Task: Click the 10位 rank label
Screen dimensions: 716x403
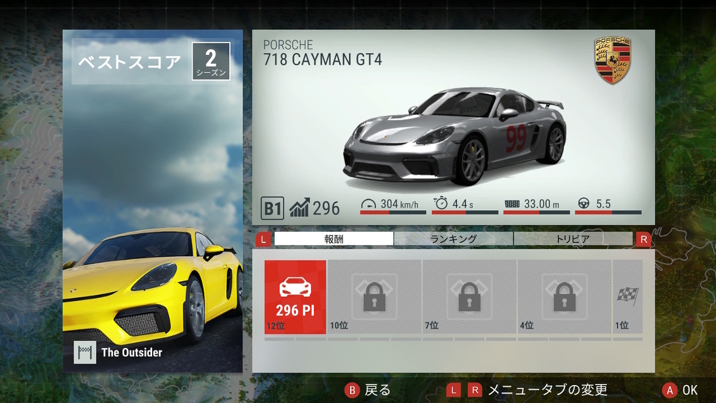Action: (338, 325)
